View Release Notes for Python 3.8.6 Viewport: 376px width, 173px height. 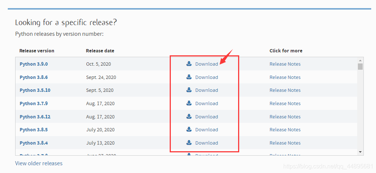(285, 77)
